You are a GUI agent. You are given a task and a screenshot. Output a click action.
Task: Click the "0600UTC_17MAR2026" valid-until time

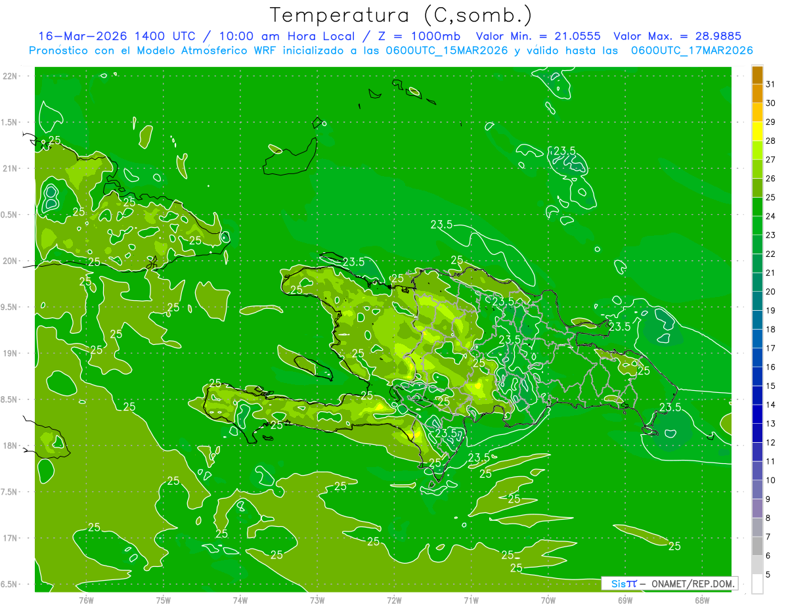(x=691, y=51)
